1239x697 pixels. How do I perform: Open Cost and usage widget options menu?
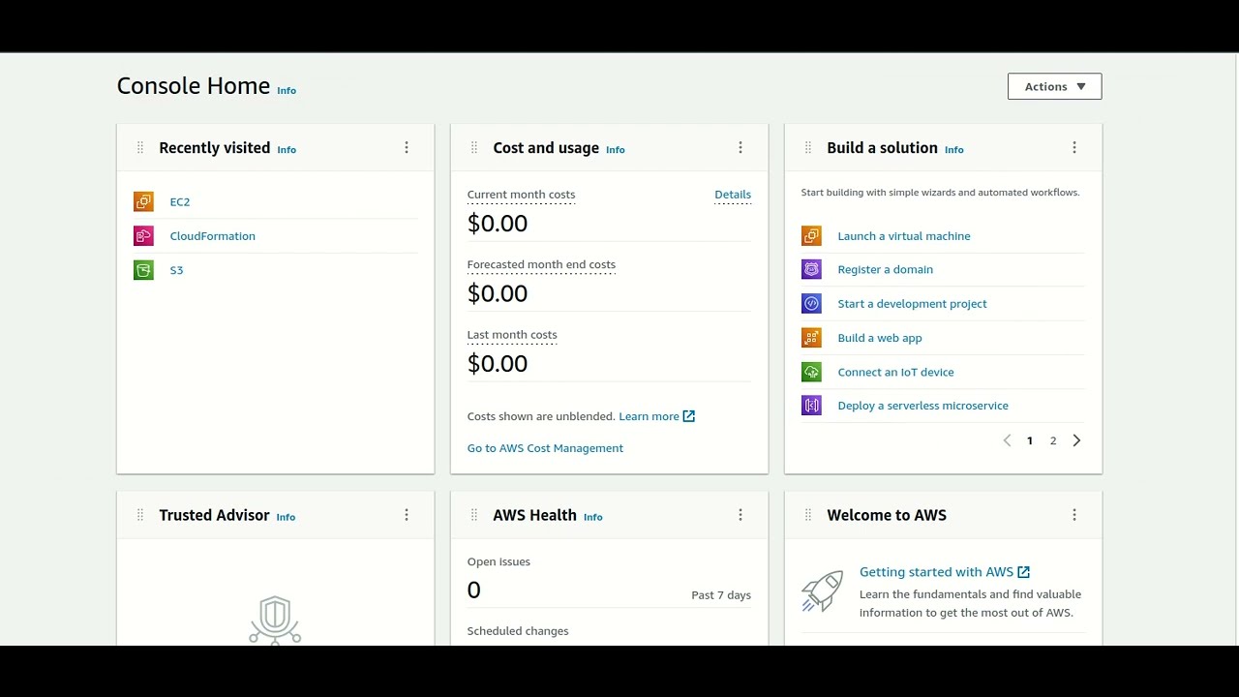pyautogui.click(x=740, y=147)
